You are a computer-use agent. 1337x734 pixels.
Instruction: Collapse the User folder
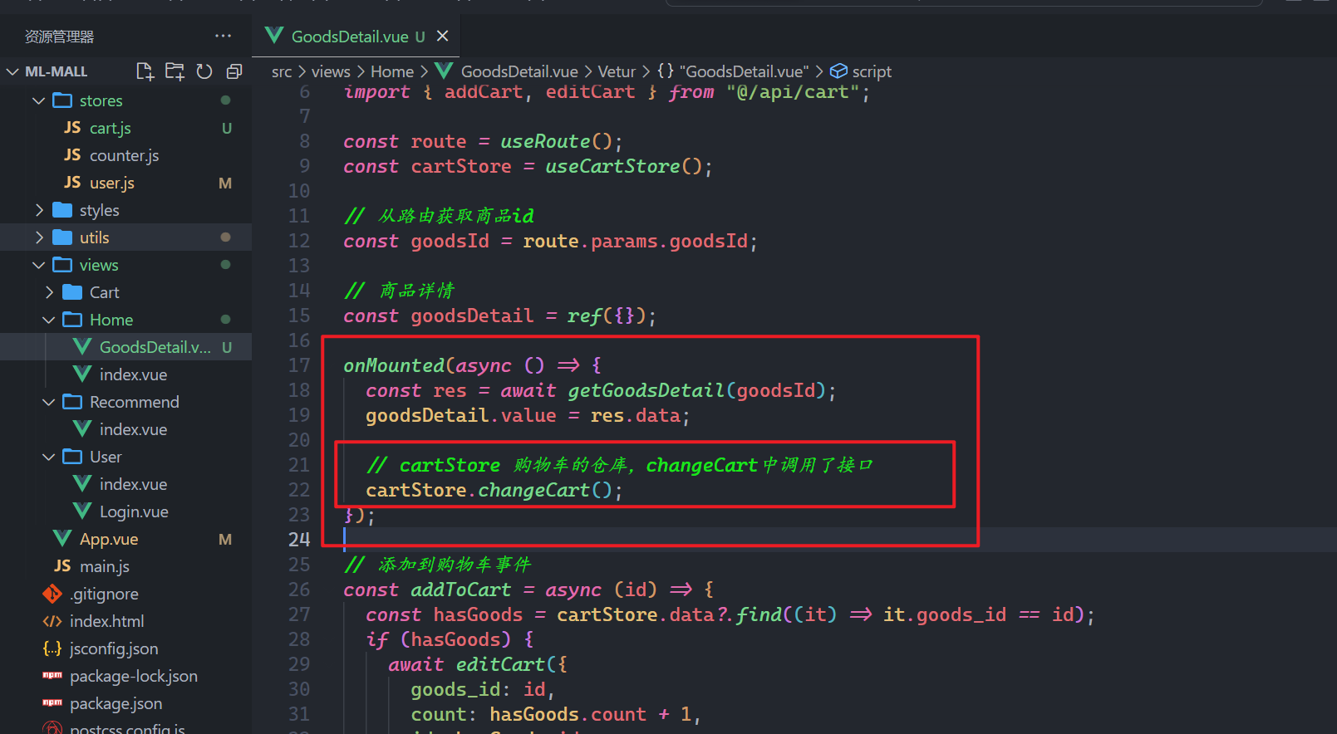48,457
